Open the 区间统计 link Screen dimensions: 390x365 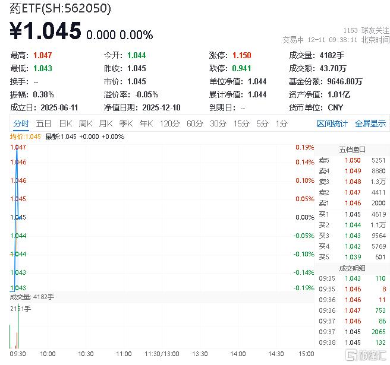coord(332,123)
